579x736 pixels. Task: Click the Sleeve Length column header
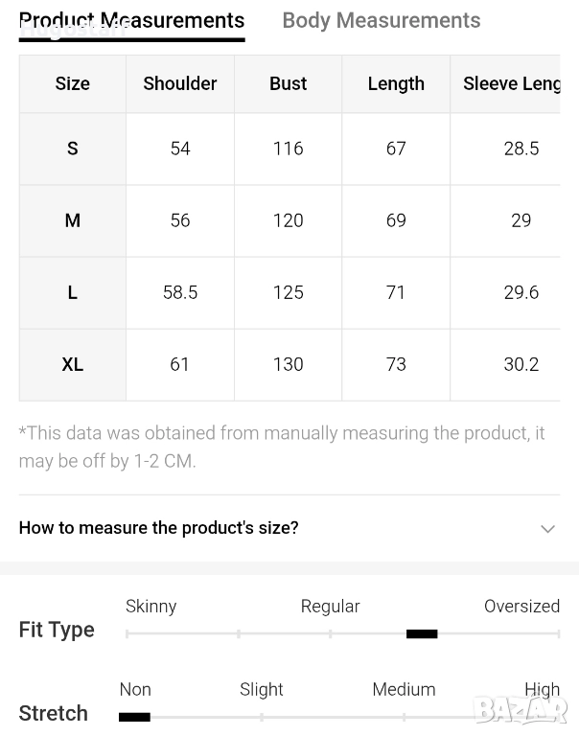coord(511,84)
